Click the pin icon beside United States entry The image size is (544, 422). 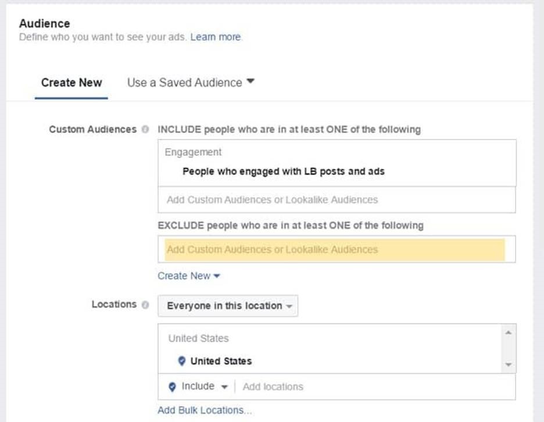(x=182, y=361)
